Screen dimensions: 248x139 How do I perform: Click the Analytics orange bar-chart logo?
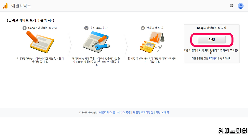point(5,6)
